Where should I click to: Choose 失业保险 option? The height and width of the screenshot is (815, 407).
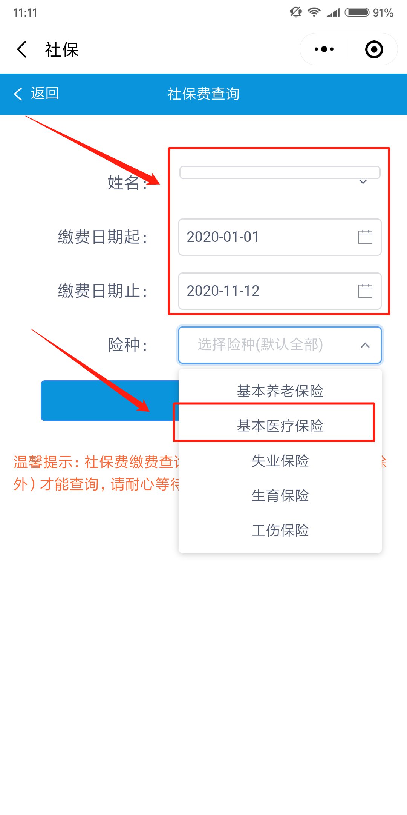click(x=280, y=461)
